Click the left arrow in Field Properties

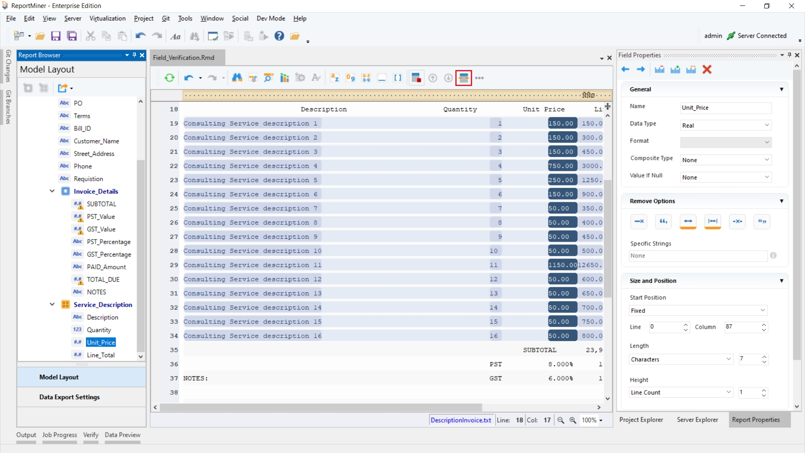[x=625, y=70]
